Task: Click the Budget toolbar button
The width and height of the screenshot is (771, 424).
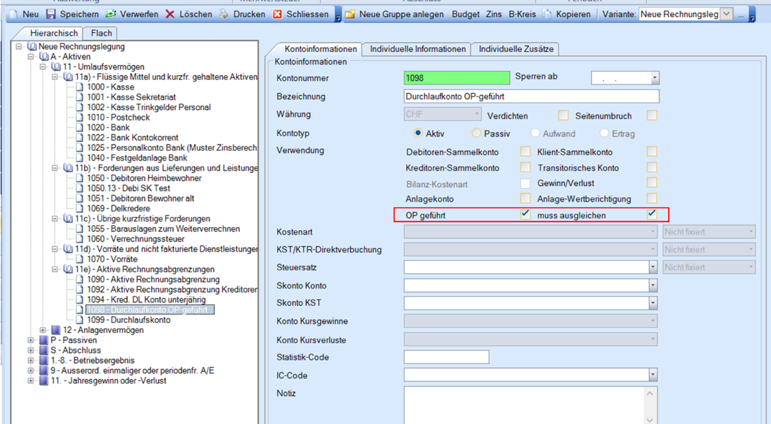Action: click(466, 14)
